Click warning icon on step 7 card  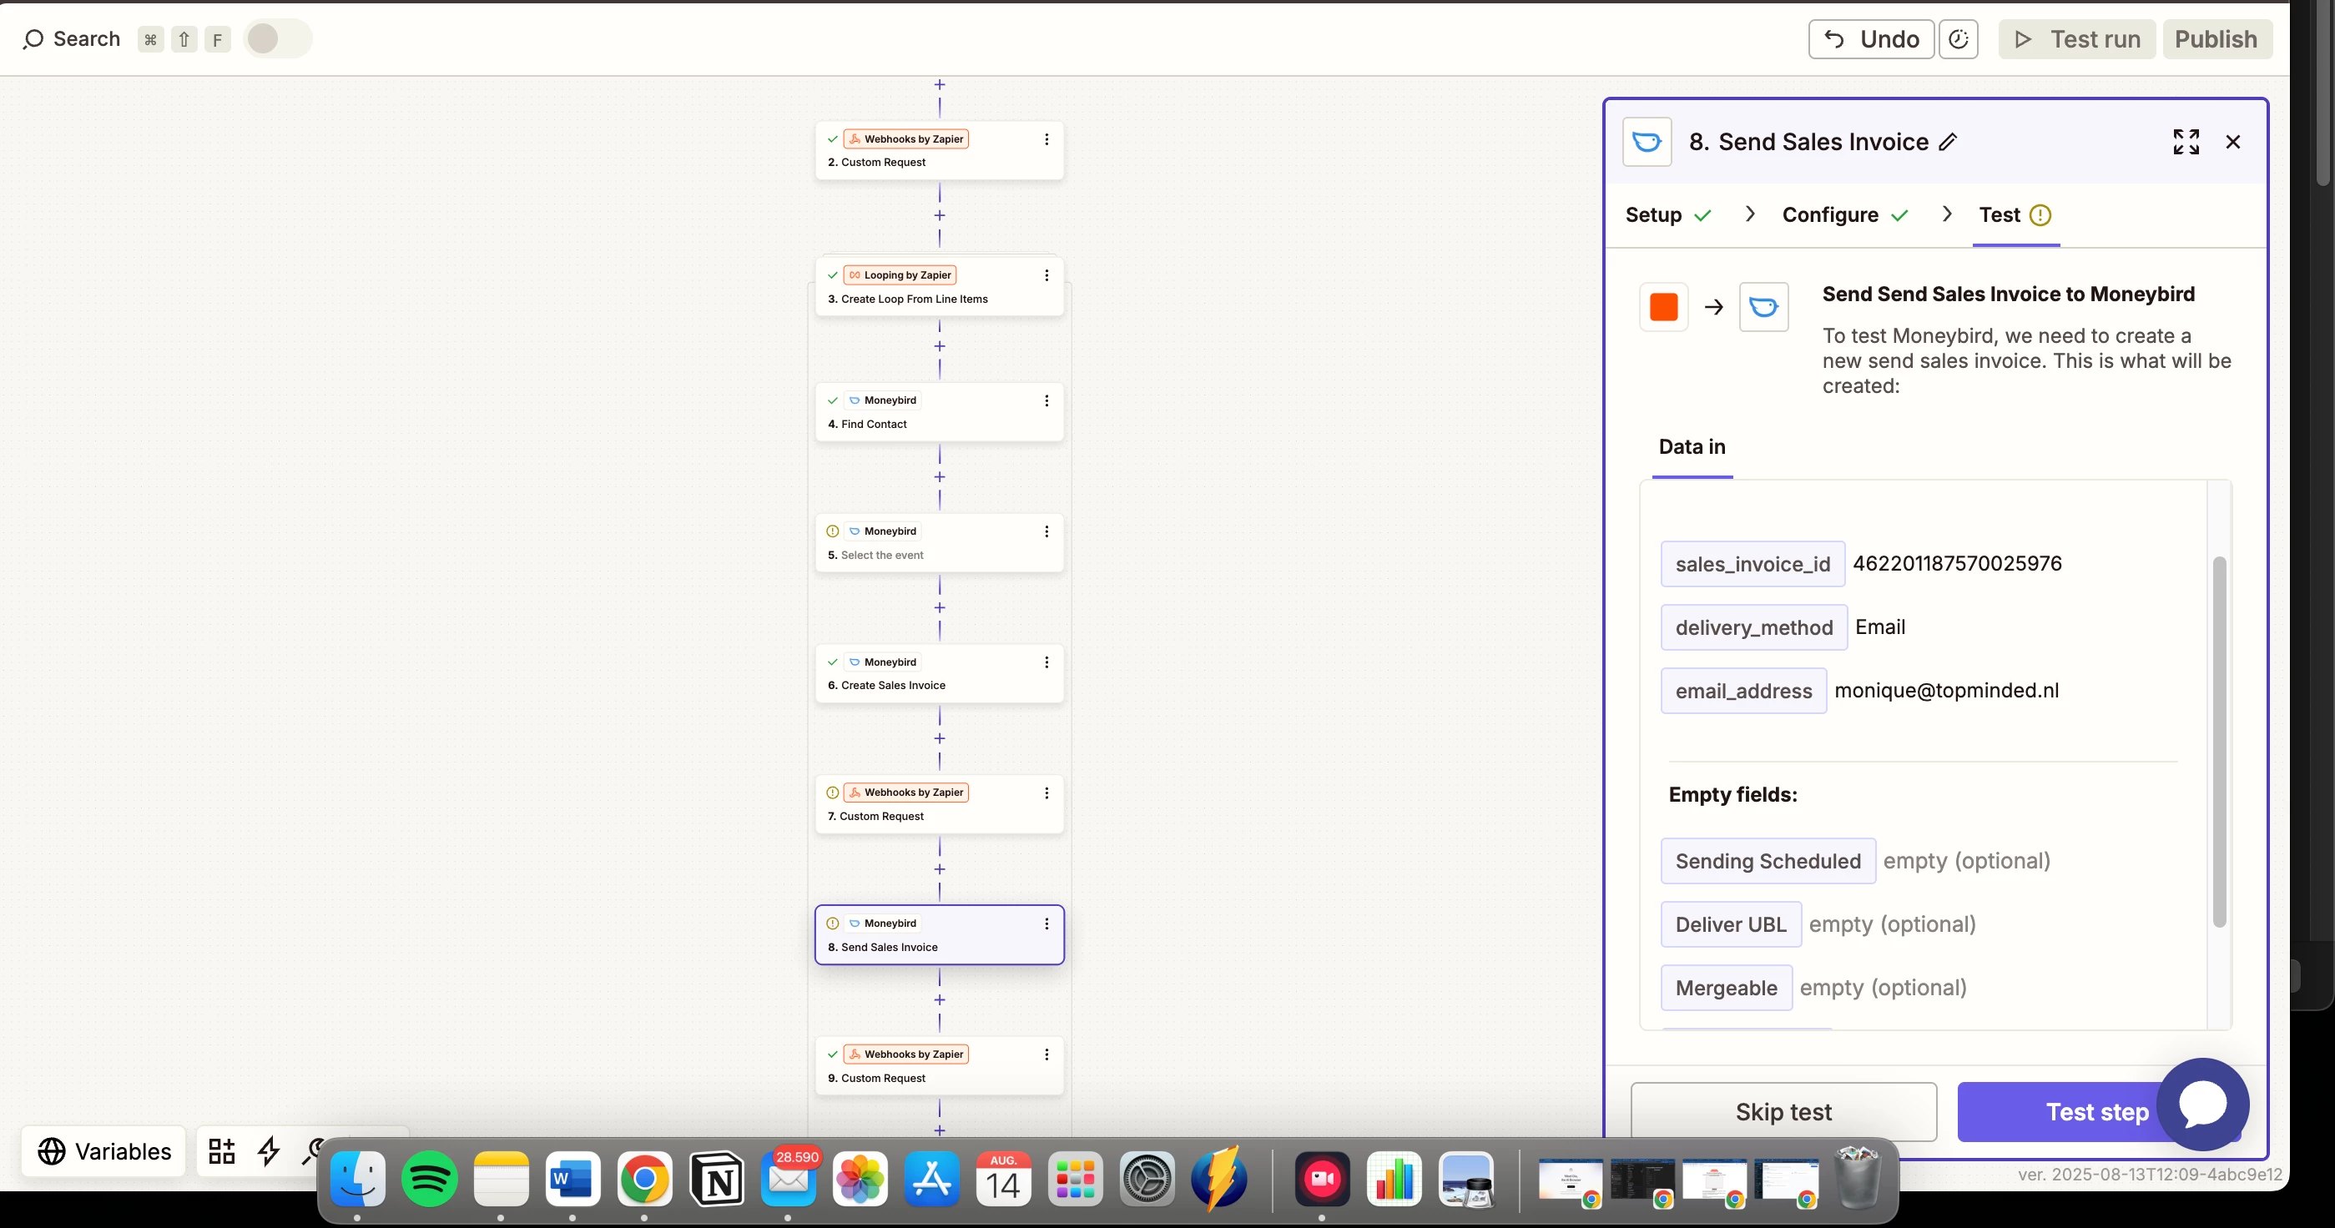coord(832,792)
